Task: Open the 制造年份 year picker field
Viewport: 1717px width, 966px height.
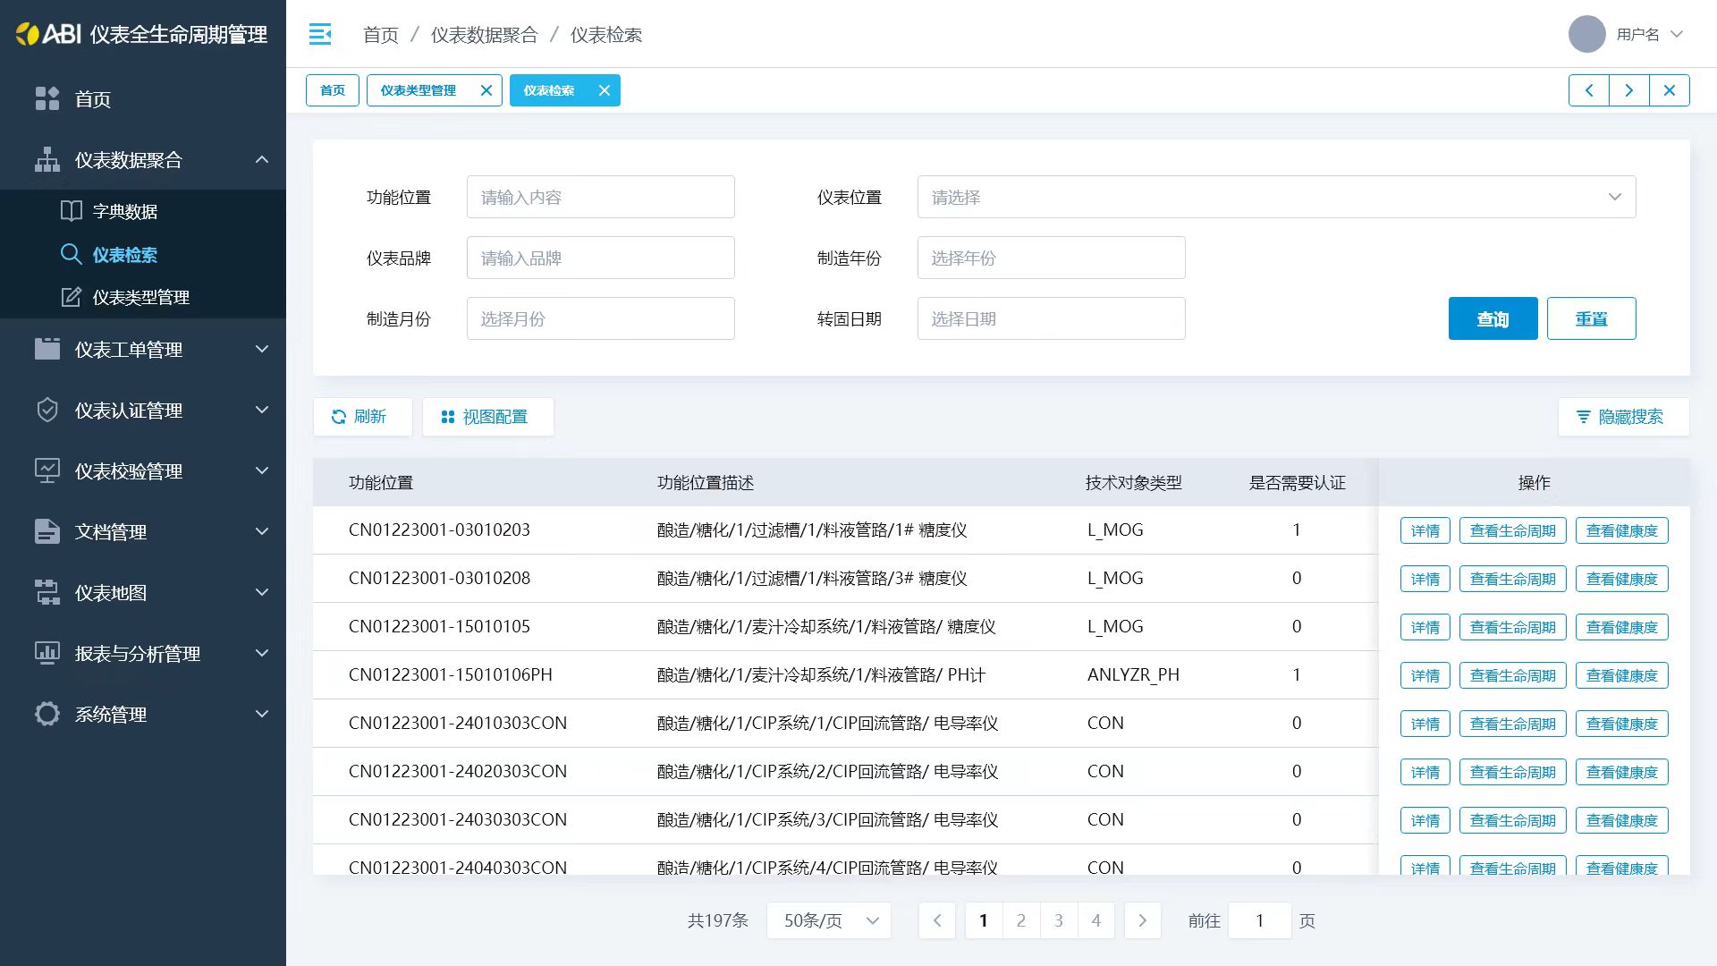Action: (1051, 258)
